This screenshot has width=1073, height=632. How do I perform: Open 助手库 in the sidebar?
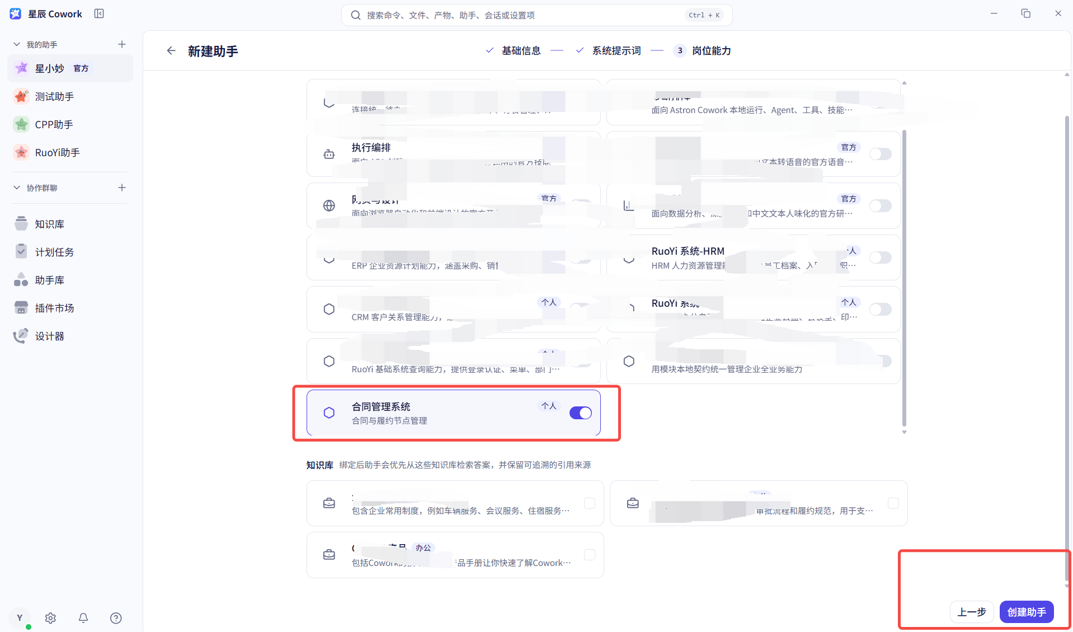[70, 280]
